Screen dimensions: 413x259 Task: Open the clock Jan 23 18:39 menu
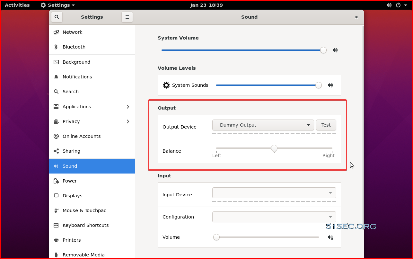tap(206, 5)
